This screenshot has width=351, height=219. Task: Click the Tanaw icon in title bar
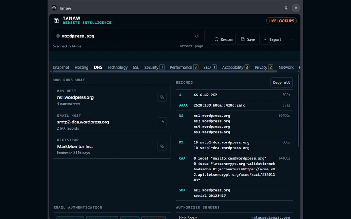click(54, 8)
